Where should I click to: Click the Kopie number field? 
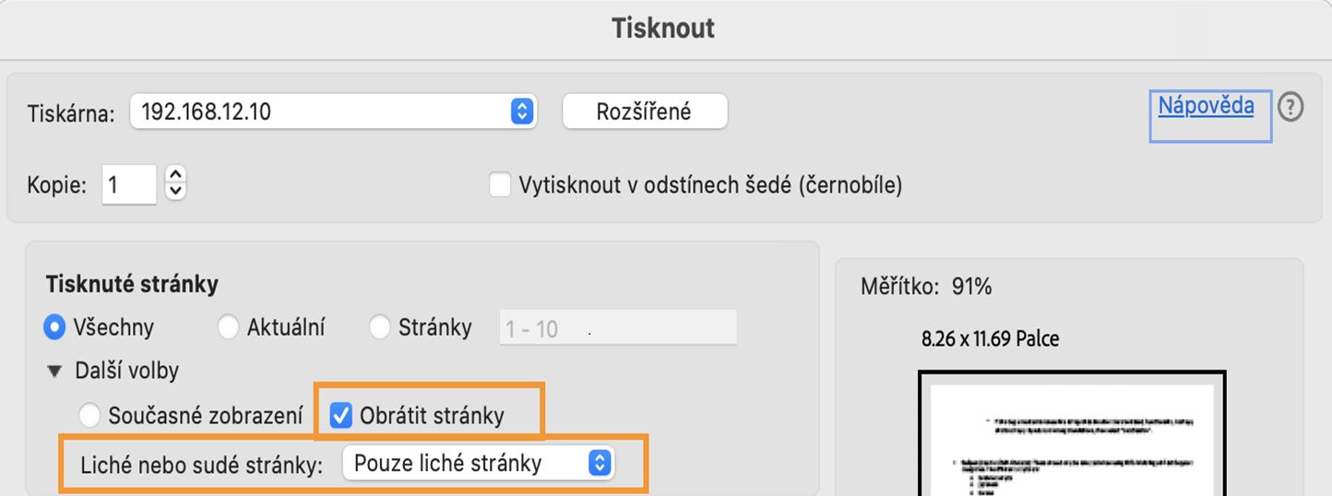[127, 185]
